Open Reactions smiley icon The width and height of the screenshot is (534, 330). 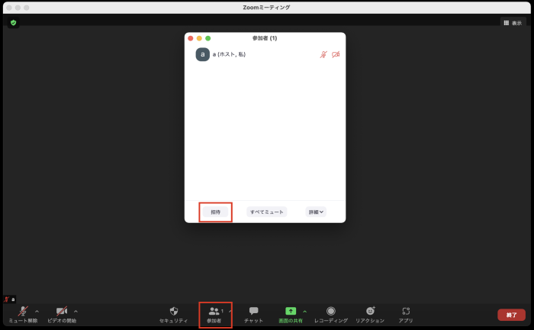[370, 311]
